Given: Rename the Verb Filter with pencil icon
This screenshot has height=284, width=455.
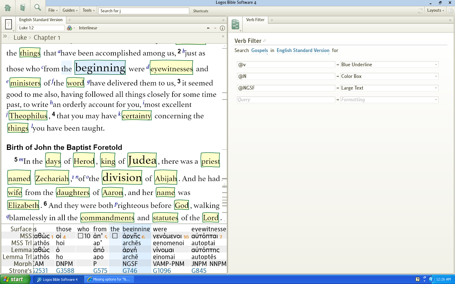Looking at the screenshot, I should (264, 41).
